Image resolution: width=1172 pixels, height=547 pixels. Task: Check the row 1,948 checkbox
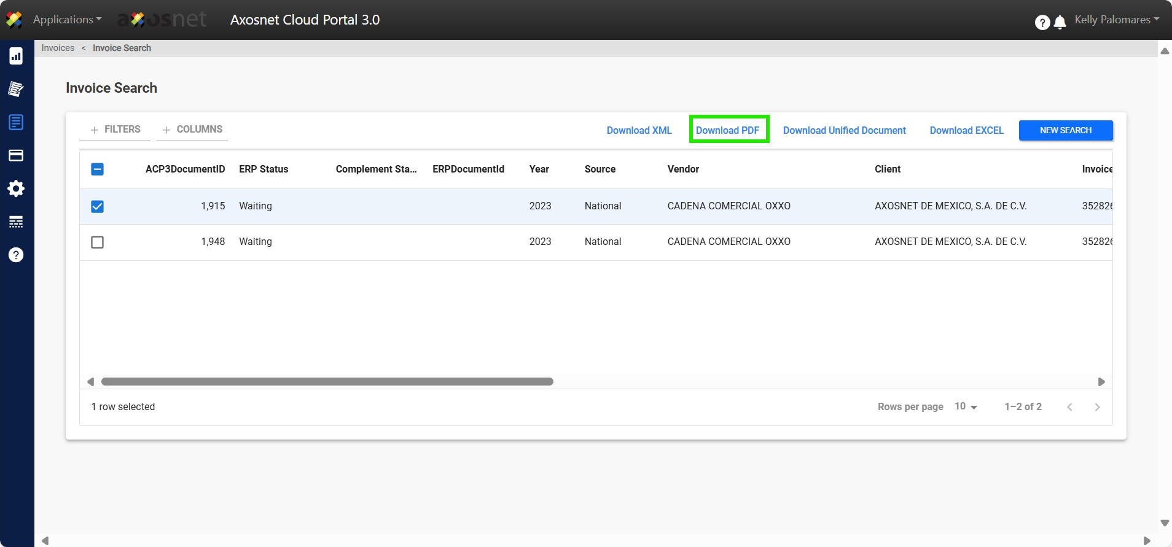click(97, 242)
